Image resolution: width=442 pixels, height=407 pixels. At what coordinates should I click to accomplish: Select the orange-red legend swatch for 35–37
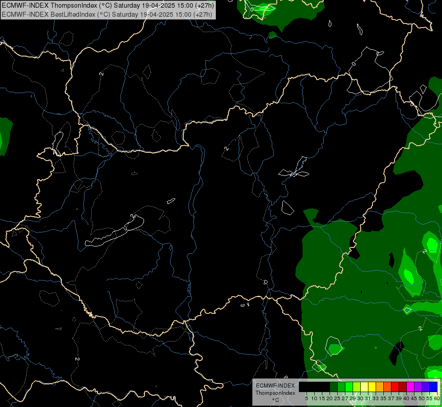387,387
